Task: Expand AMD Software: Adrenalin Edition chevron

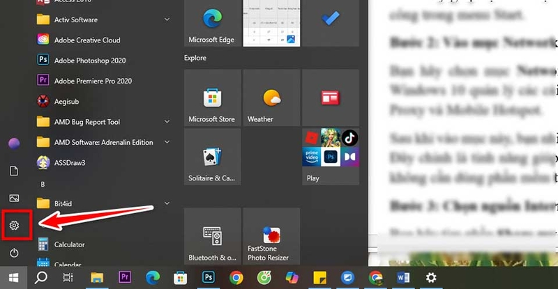Action: tap(167, 142)
